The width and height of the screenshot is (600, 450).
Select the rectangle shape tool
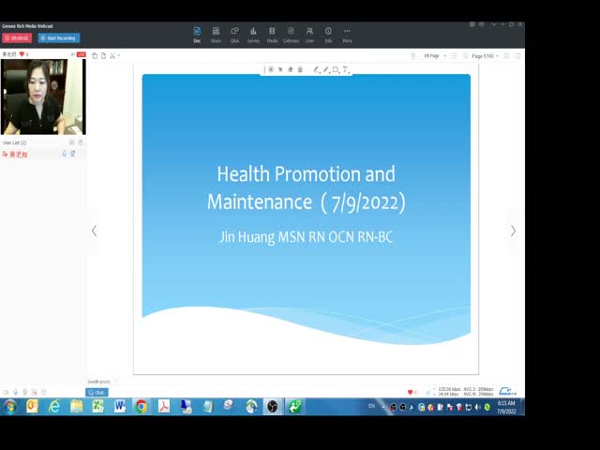336,69
